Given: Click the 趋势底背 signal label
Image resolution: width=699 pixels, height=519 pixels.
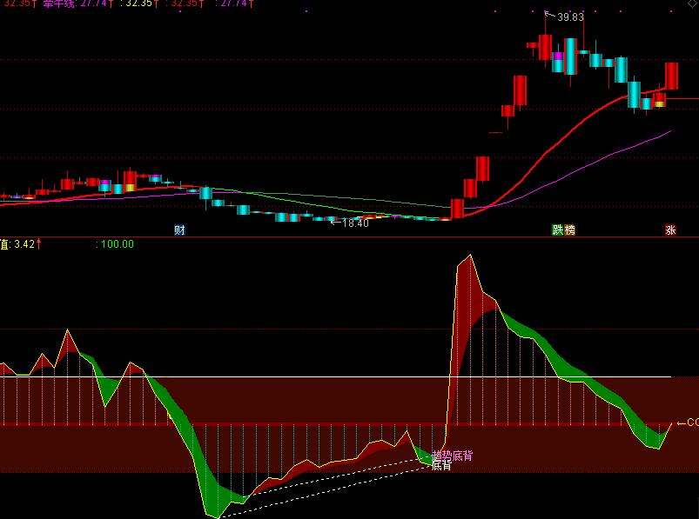Looking at the screenshot, I should [x=452, y=456].
